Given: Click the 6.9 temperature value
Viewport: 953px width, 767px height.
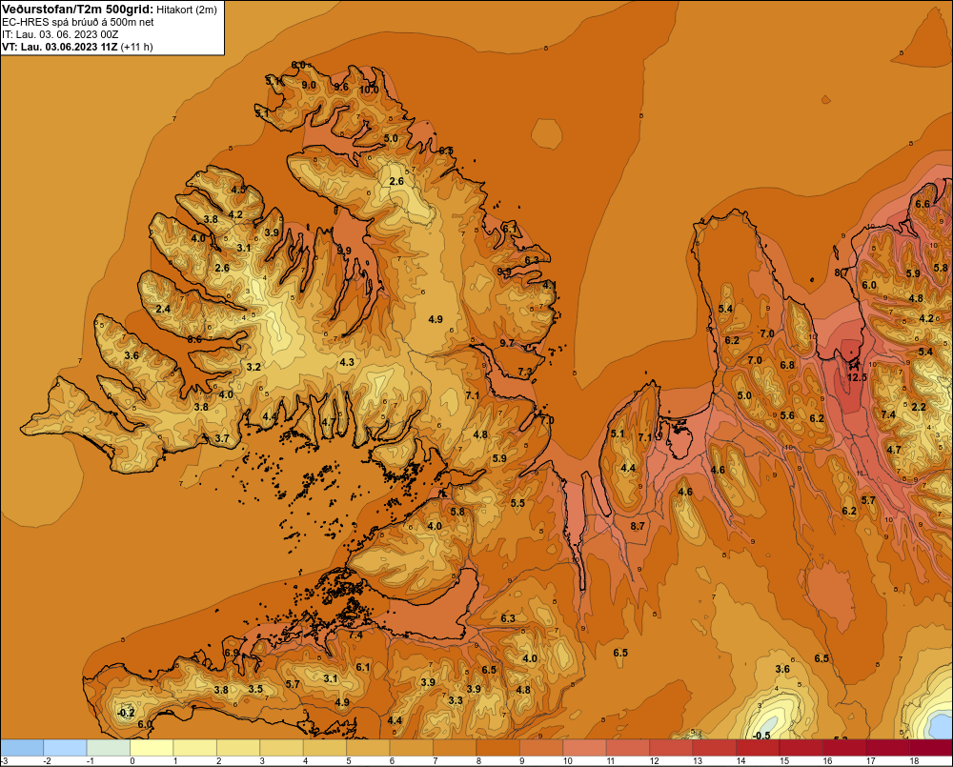Looking at the screenshot, I should 232,653.
